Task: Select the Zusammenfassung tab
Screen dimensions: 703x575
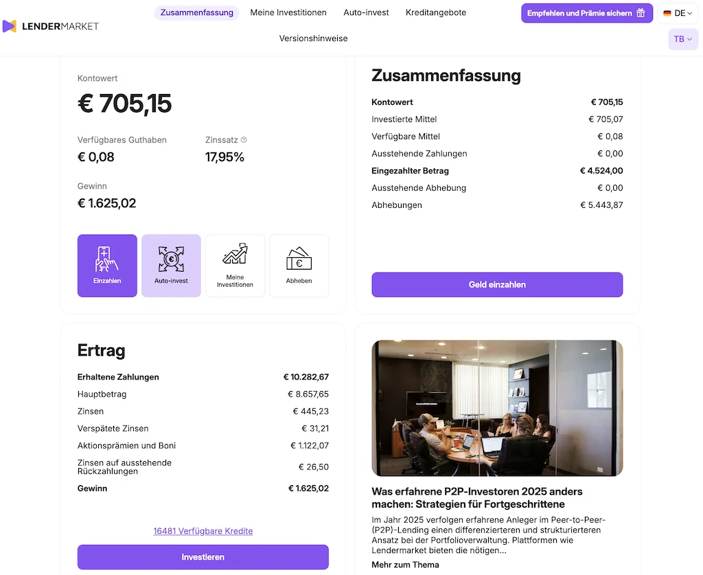Action: [196, 12]
